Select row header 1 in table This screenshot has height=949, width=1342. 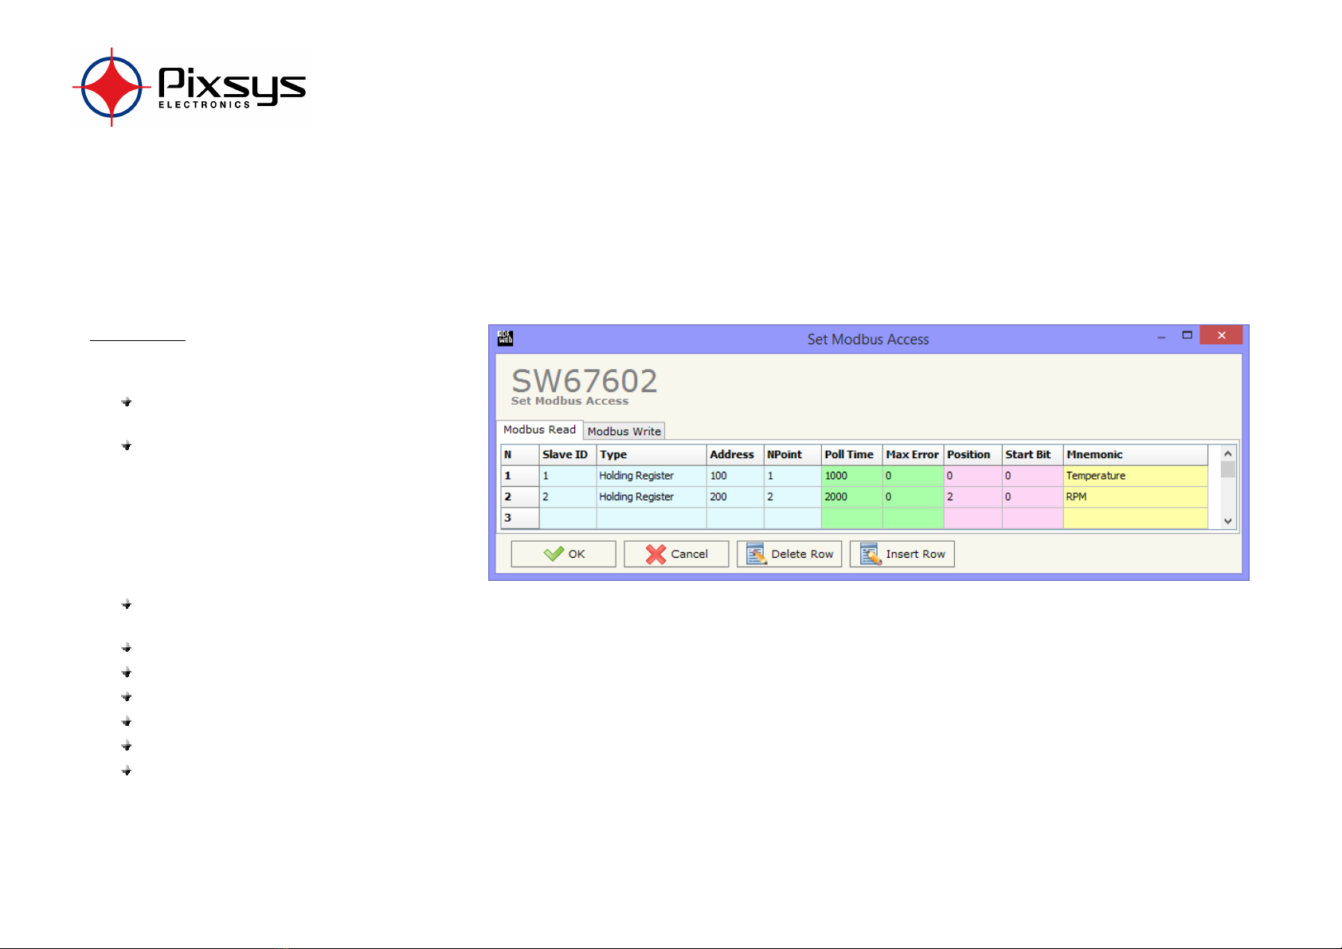pos(520,476)
